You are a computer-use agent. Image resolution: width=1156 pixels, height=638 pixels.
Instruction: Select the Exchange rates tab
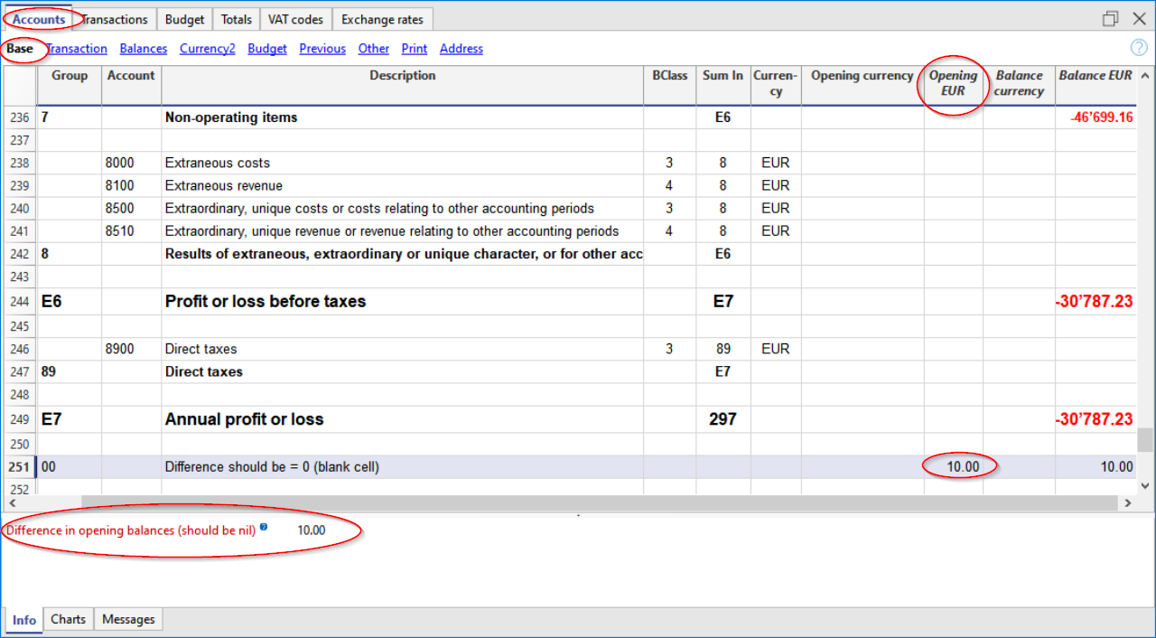[x=382, y=18]
